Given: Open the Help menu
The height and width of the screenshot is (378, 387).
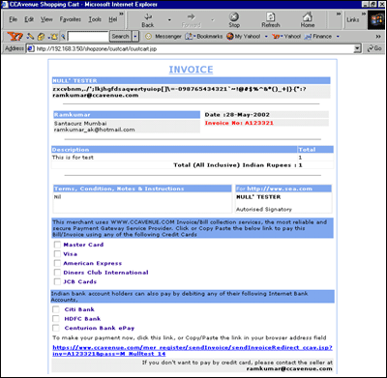Looking at the screenshot, I should point(113,19).
